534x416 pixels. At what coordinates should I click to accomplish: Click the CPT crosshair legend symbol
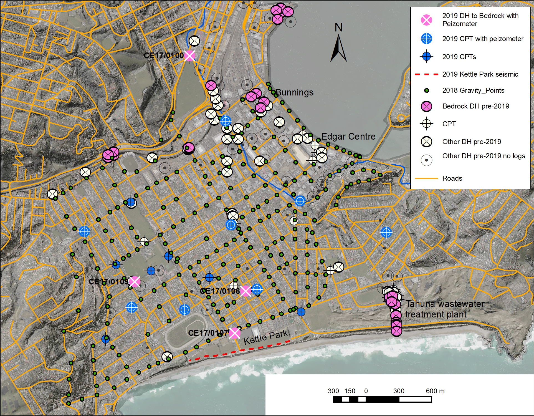(426, 124)
